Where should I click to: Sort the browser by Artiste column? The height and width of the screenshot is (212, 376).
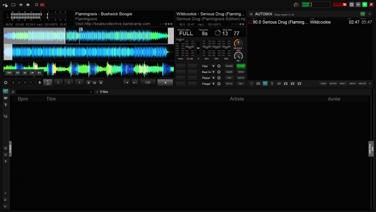click(x=237, y=99)
